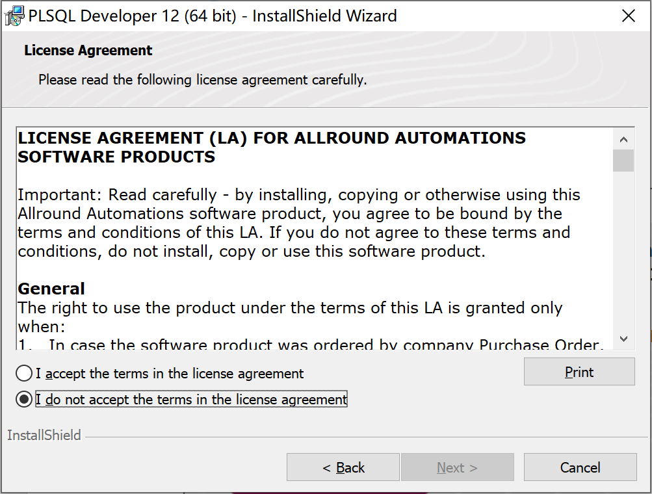Click the 'Important: Read carefully' paragraph
The image size is (652, 494).
[x=298, y=223]
